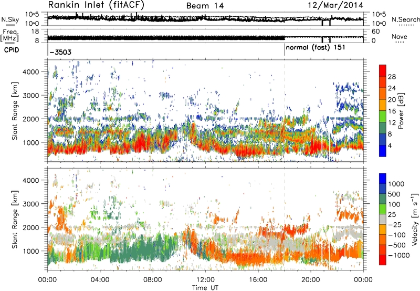420x291 pixels.
Task: Click the 'normal (fast) 151' CPID label
Action: pyautogui.click(x=316, y=48)
